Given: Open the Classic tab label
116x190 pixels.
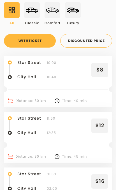Looking at the screenshot, I should click(32, 23).
